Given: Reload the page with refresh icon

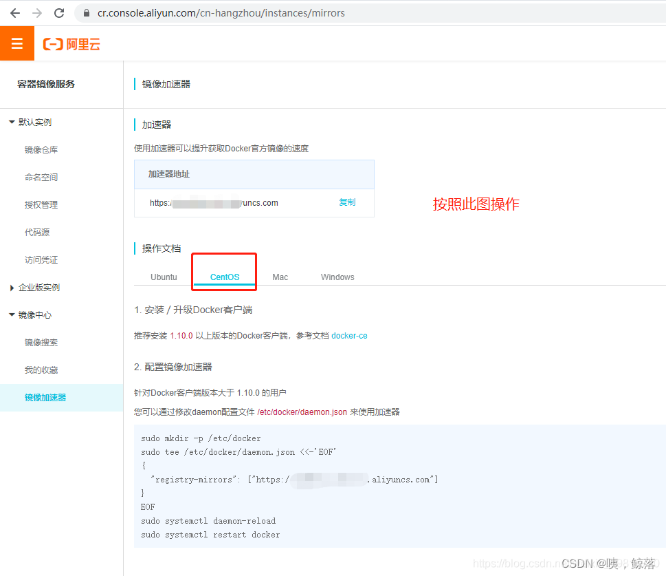Looking at the screenshot, I should 60,13.
